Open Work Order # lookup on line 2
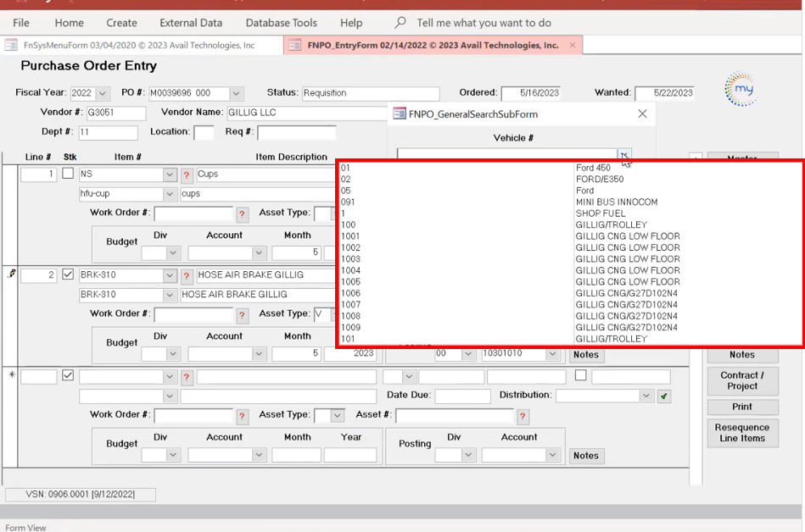The image size is (805, 532). tap(242, 315)
